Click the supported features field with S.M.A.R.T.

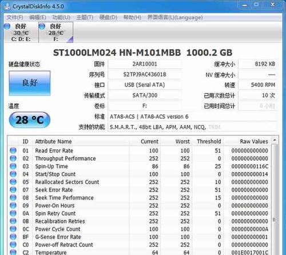click(x=193, y=127)
